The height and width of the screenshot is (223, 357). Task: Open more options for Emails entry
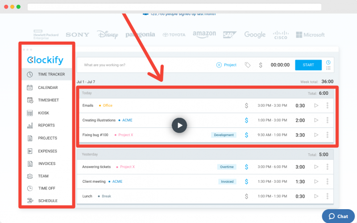328,105
